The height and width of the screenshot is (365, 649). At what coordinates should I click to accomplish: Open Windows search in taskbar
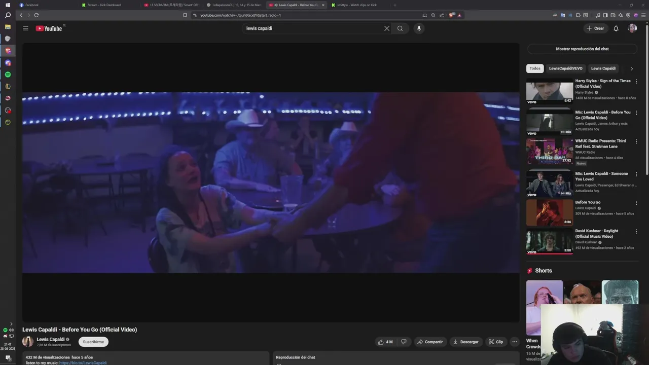point(8,15)
